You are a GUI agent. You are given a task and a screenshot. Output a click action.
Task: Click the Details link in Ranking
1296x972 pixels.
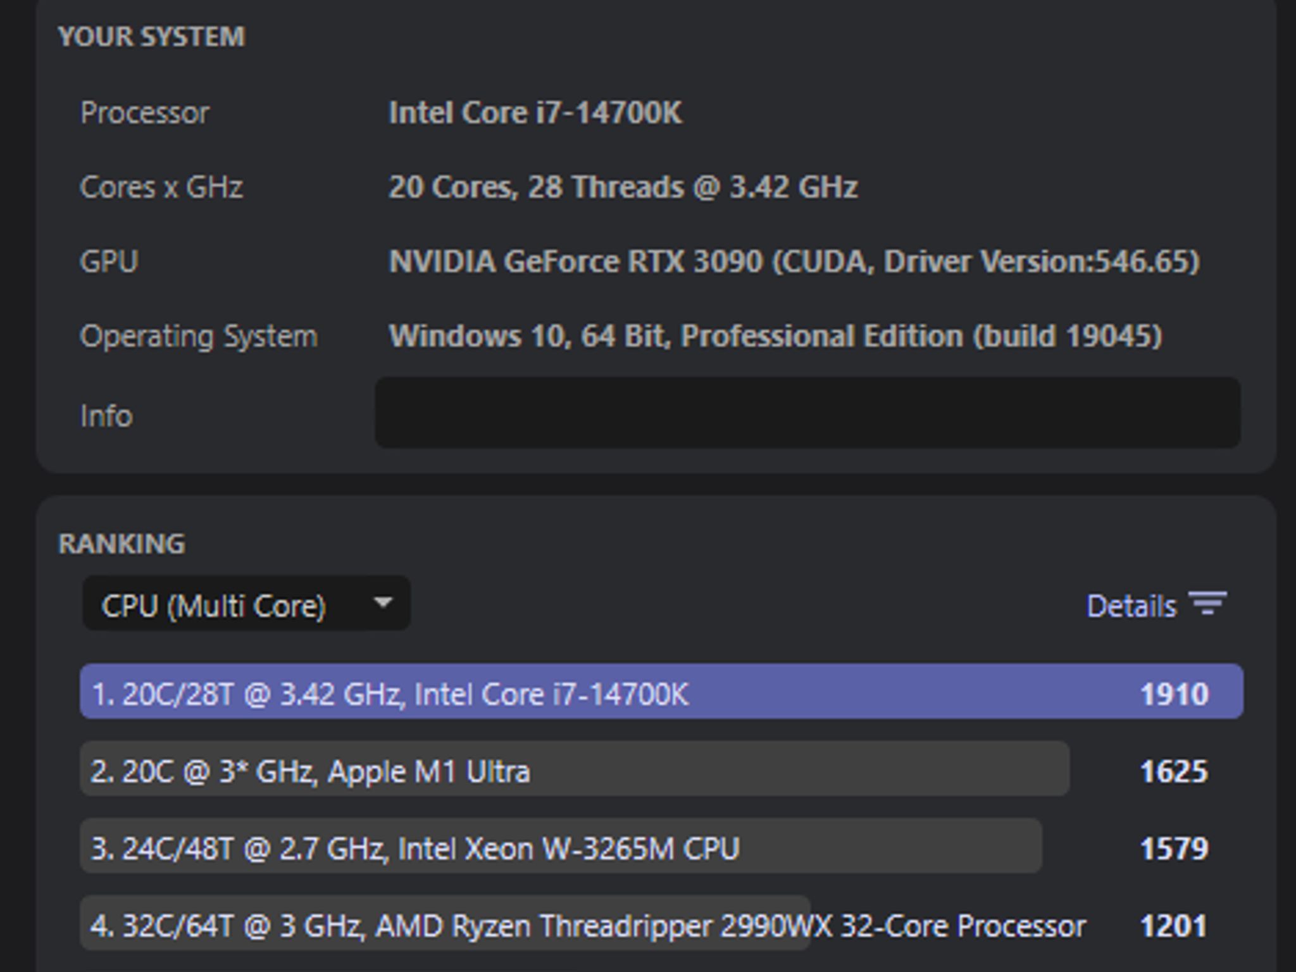(x=1131, y=606)
